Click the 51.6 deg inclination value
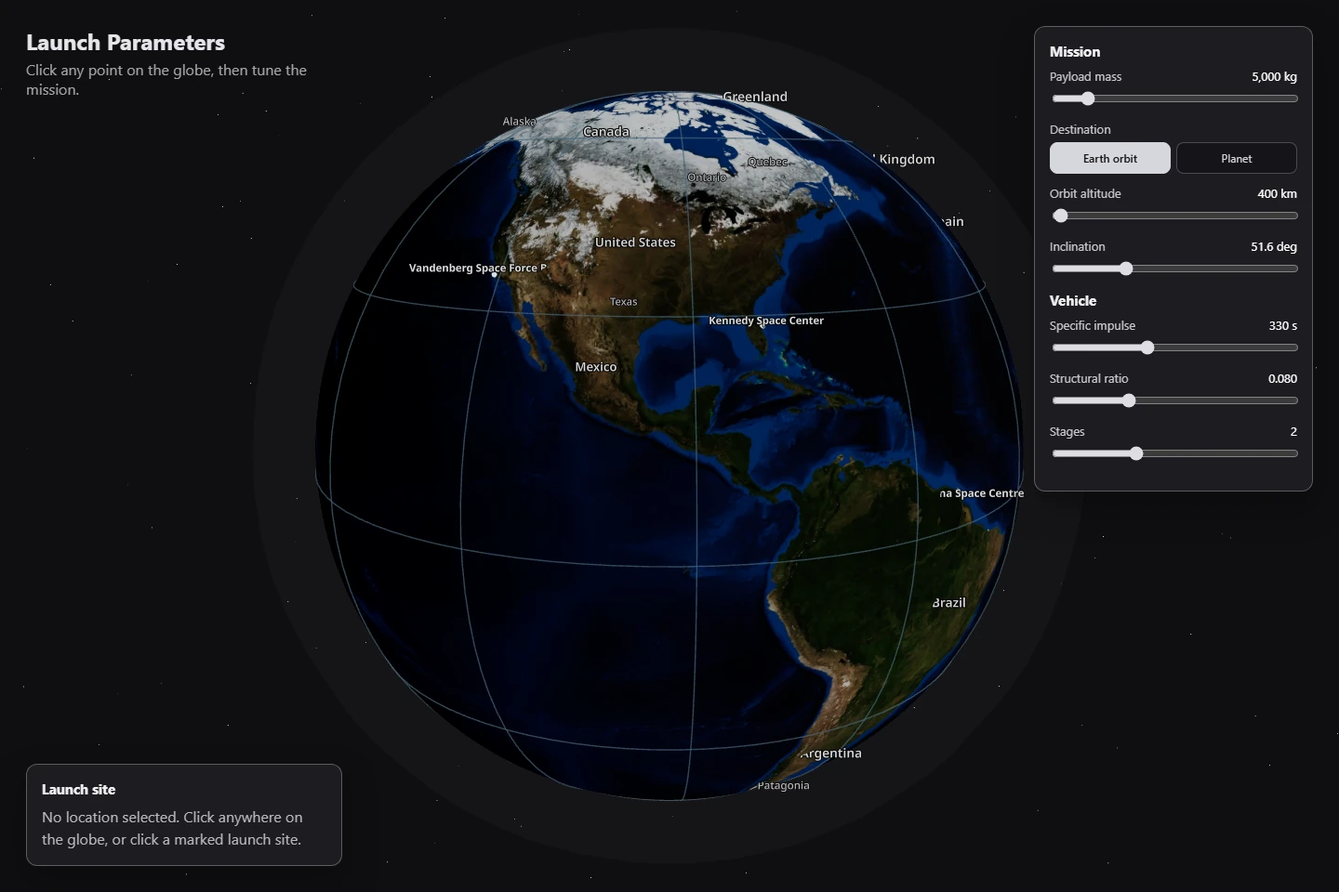The width and height of the screenshot is (1339, 892). tap(1274, 247)
